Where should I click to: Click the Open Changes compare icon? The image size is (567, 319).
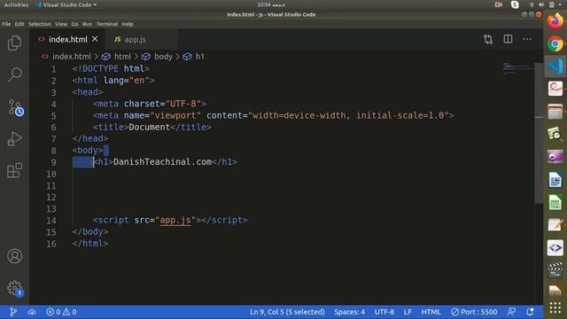488,39
